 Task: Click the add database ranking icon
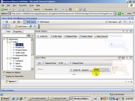click(123, 58)
